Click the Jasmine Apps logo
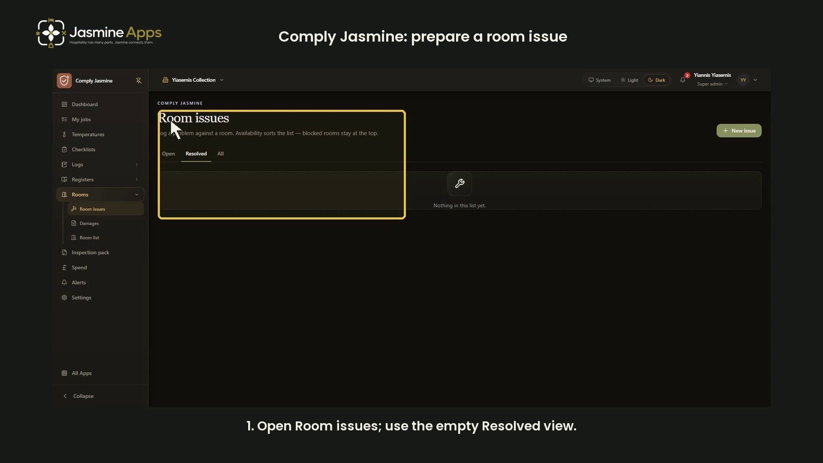Viewport: 823px width, 463px height. pyautogui.click(x=99, y=33)
